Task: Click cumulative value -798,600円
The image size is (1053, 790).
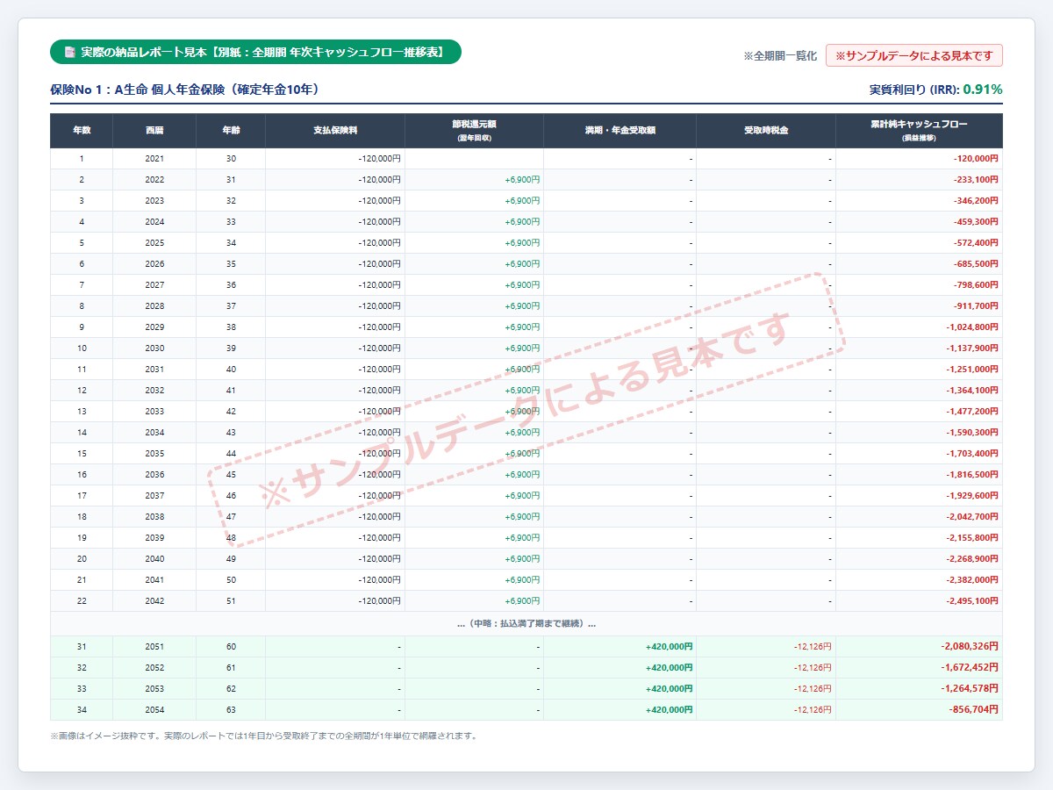Action: pos(976,285)
